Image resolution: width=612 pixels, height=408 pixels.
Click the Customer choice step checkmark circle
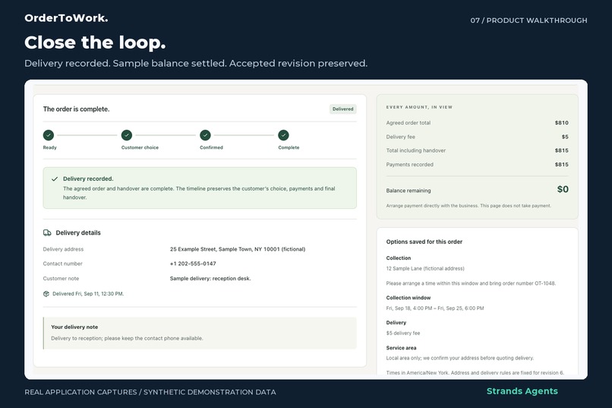pyautogui.click(x=127, y=135)
